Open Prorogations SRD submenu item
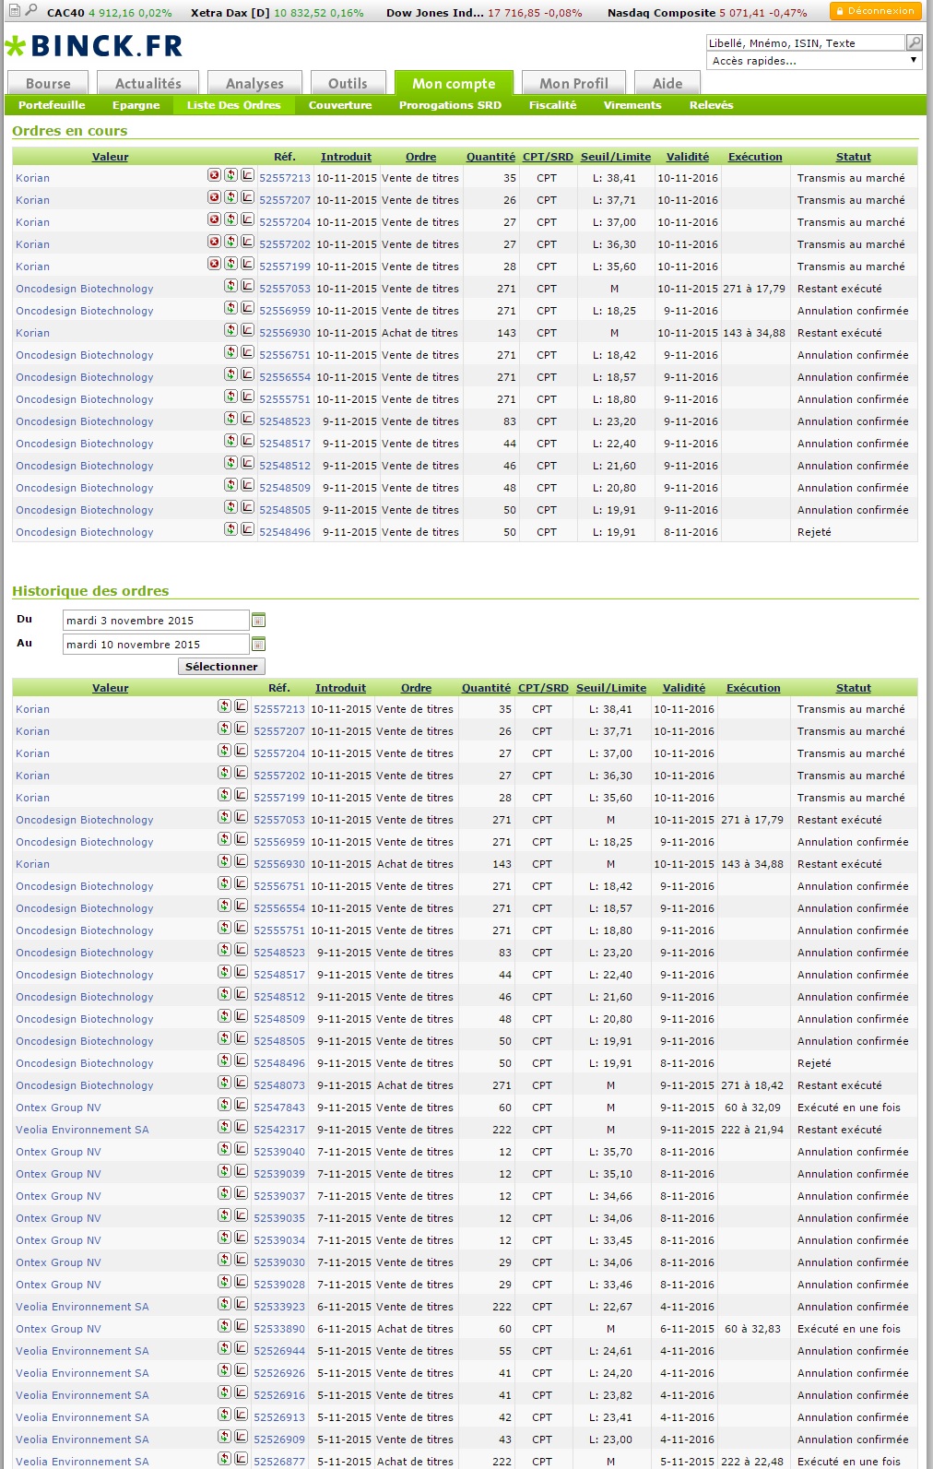The height and width of the screenshot is (1469, 933). (x=450, y=105)
